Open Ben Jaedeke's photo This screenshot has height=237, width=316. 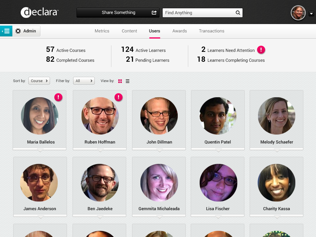(100, 183)
